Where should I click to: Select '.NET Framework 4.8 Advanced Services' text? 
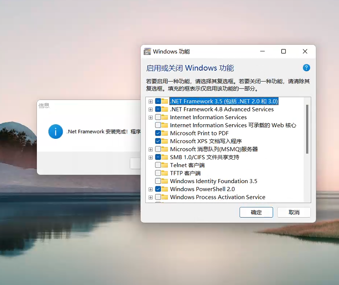tap(222, 109)
